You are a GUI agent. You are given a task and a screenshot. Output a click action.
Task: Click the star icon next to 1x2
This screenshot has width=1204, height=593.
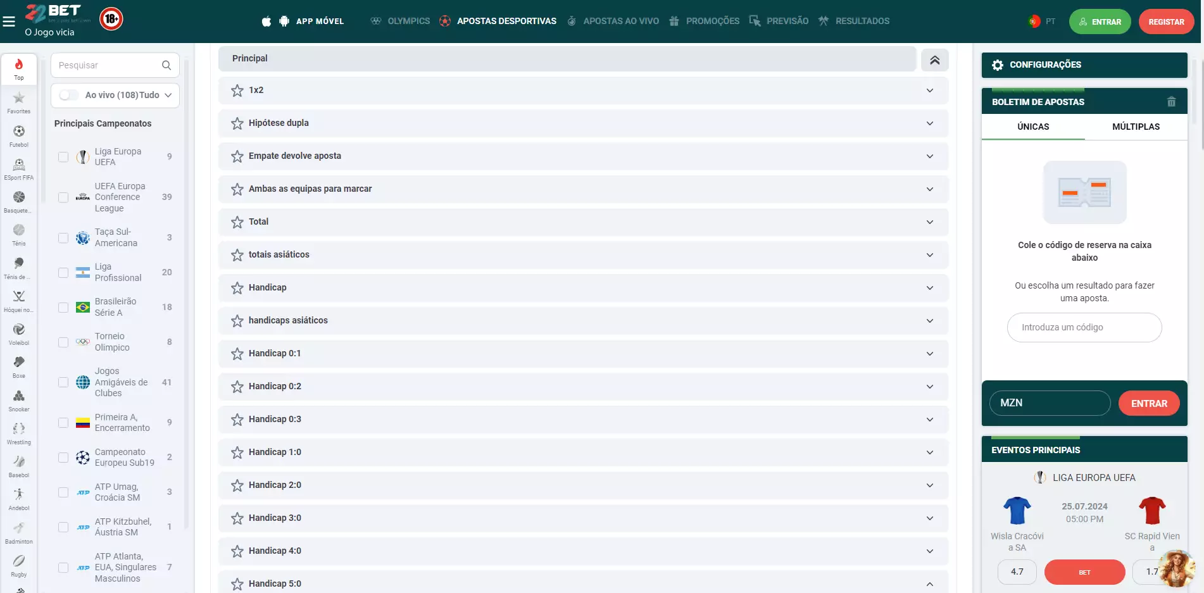pyautogui.click(x=237, y=91)
